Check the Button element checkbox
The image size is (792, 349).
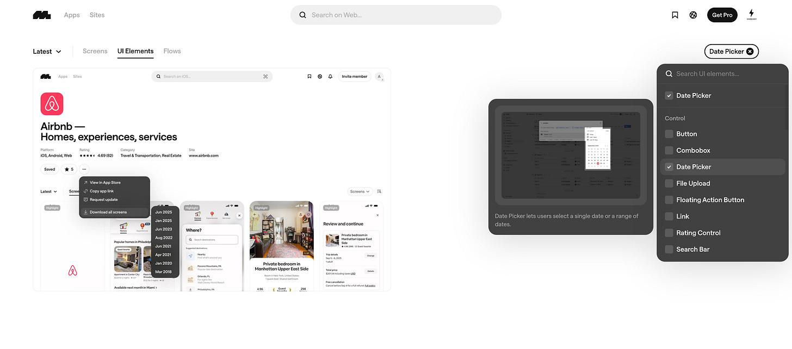669,134
